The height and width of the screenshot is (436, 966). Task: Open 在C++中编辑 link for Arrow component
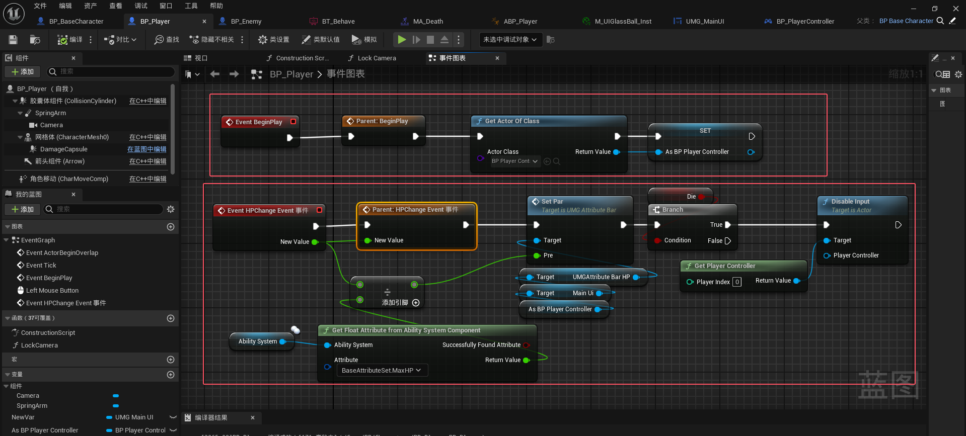click(147, 161)
